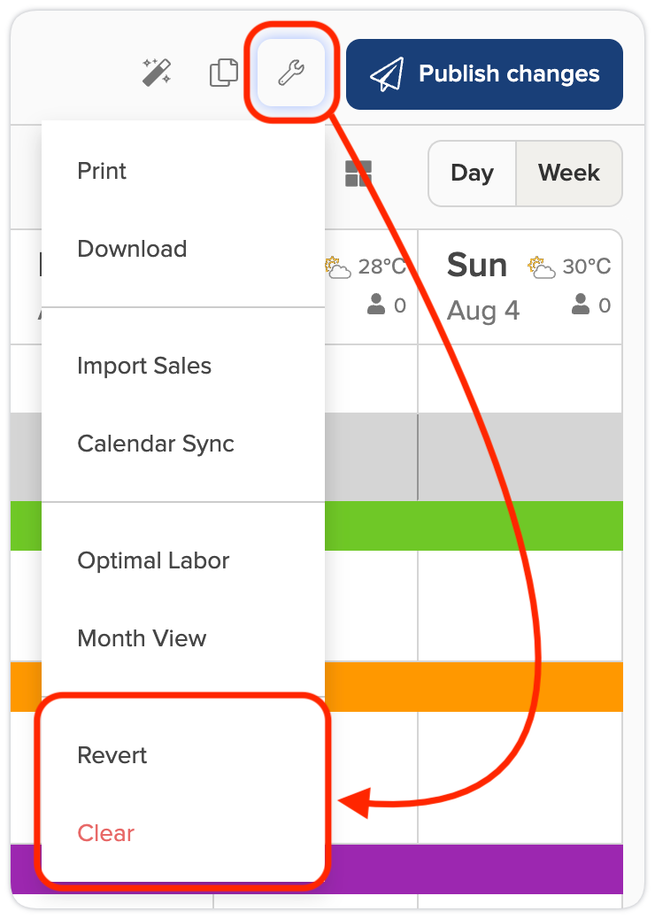Screen dimensions: 655x919
Task: Click the magic wand auto-schedule icon
Action: (x=157, y=73)
